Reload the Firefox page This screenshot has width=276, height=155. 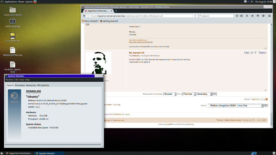coord(195,16)
